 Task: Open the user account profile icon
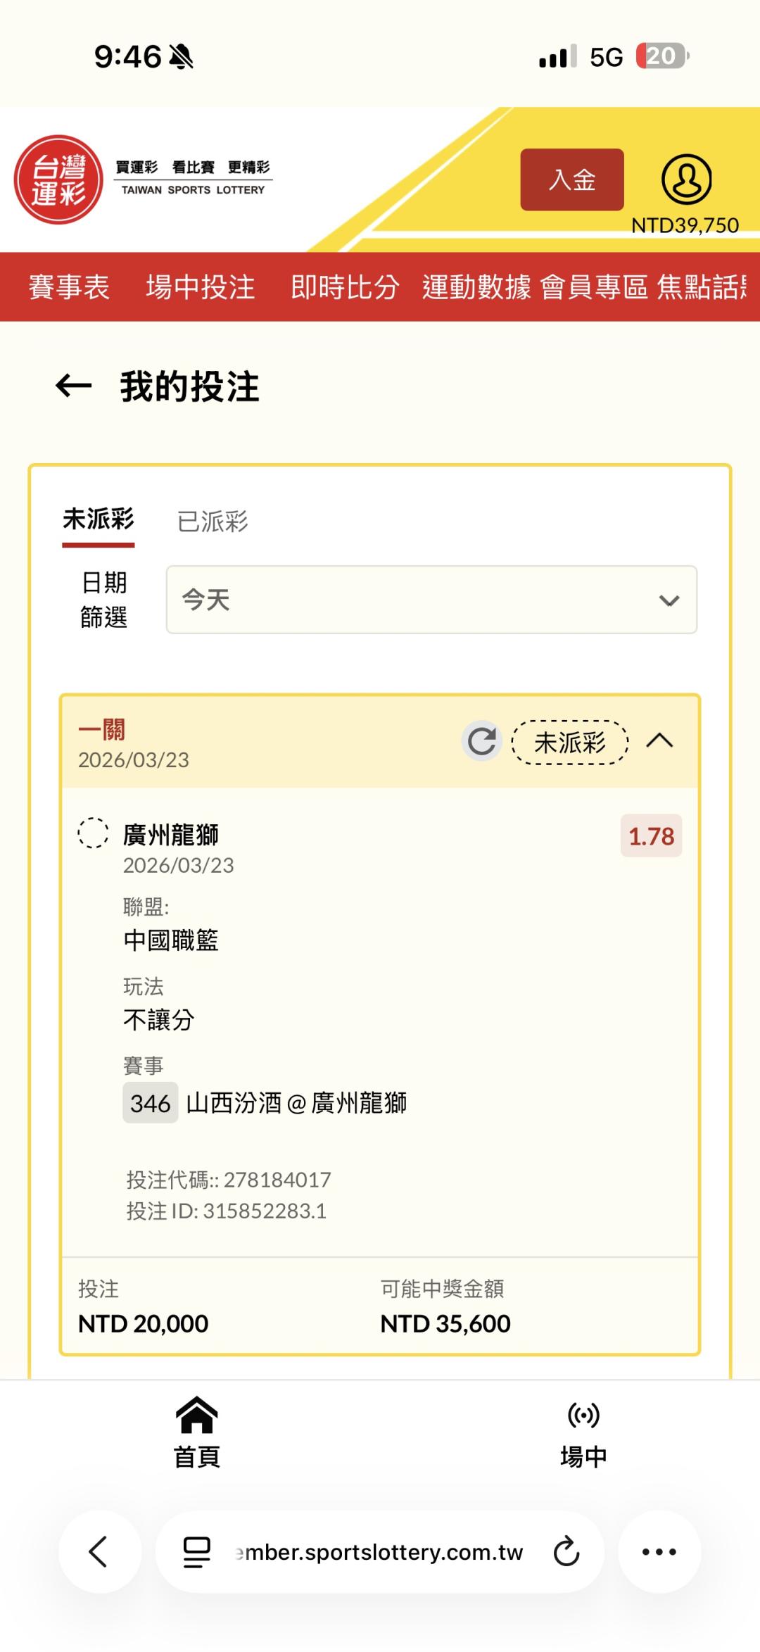coord(686,179)
